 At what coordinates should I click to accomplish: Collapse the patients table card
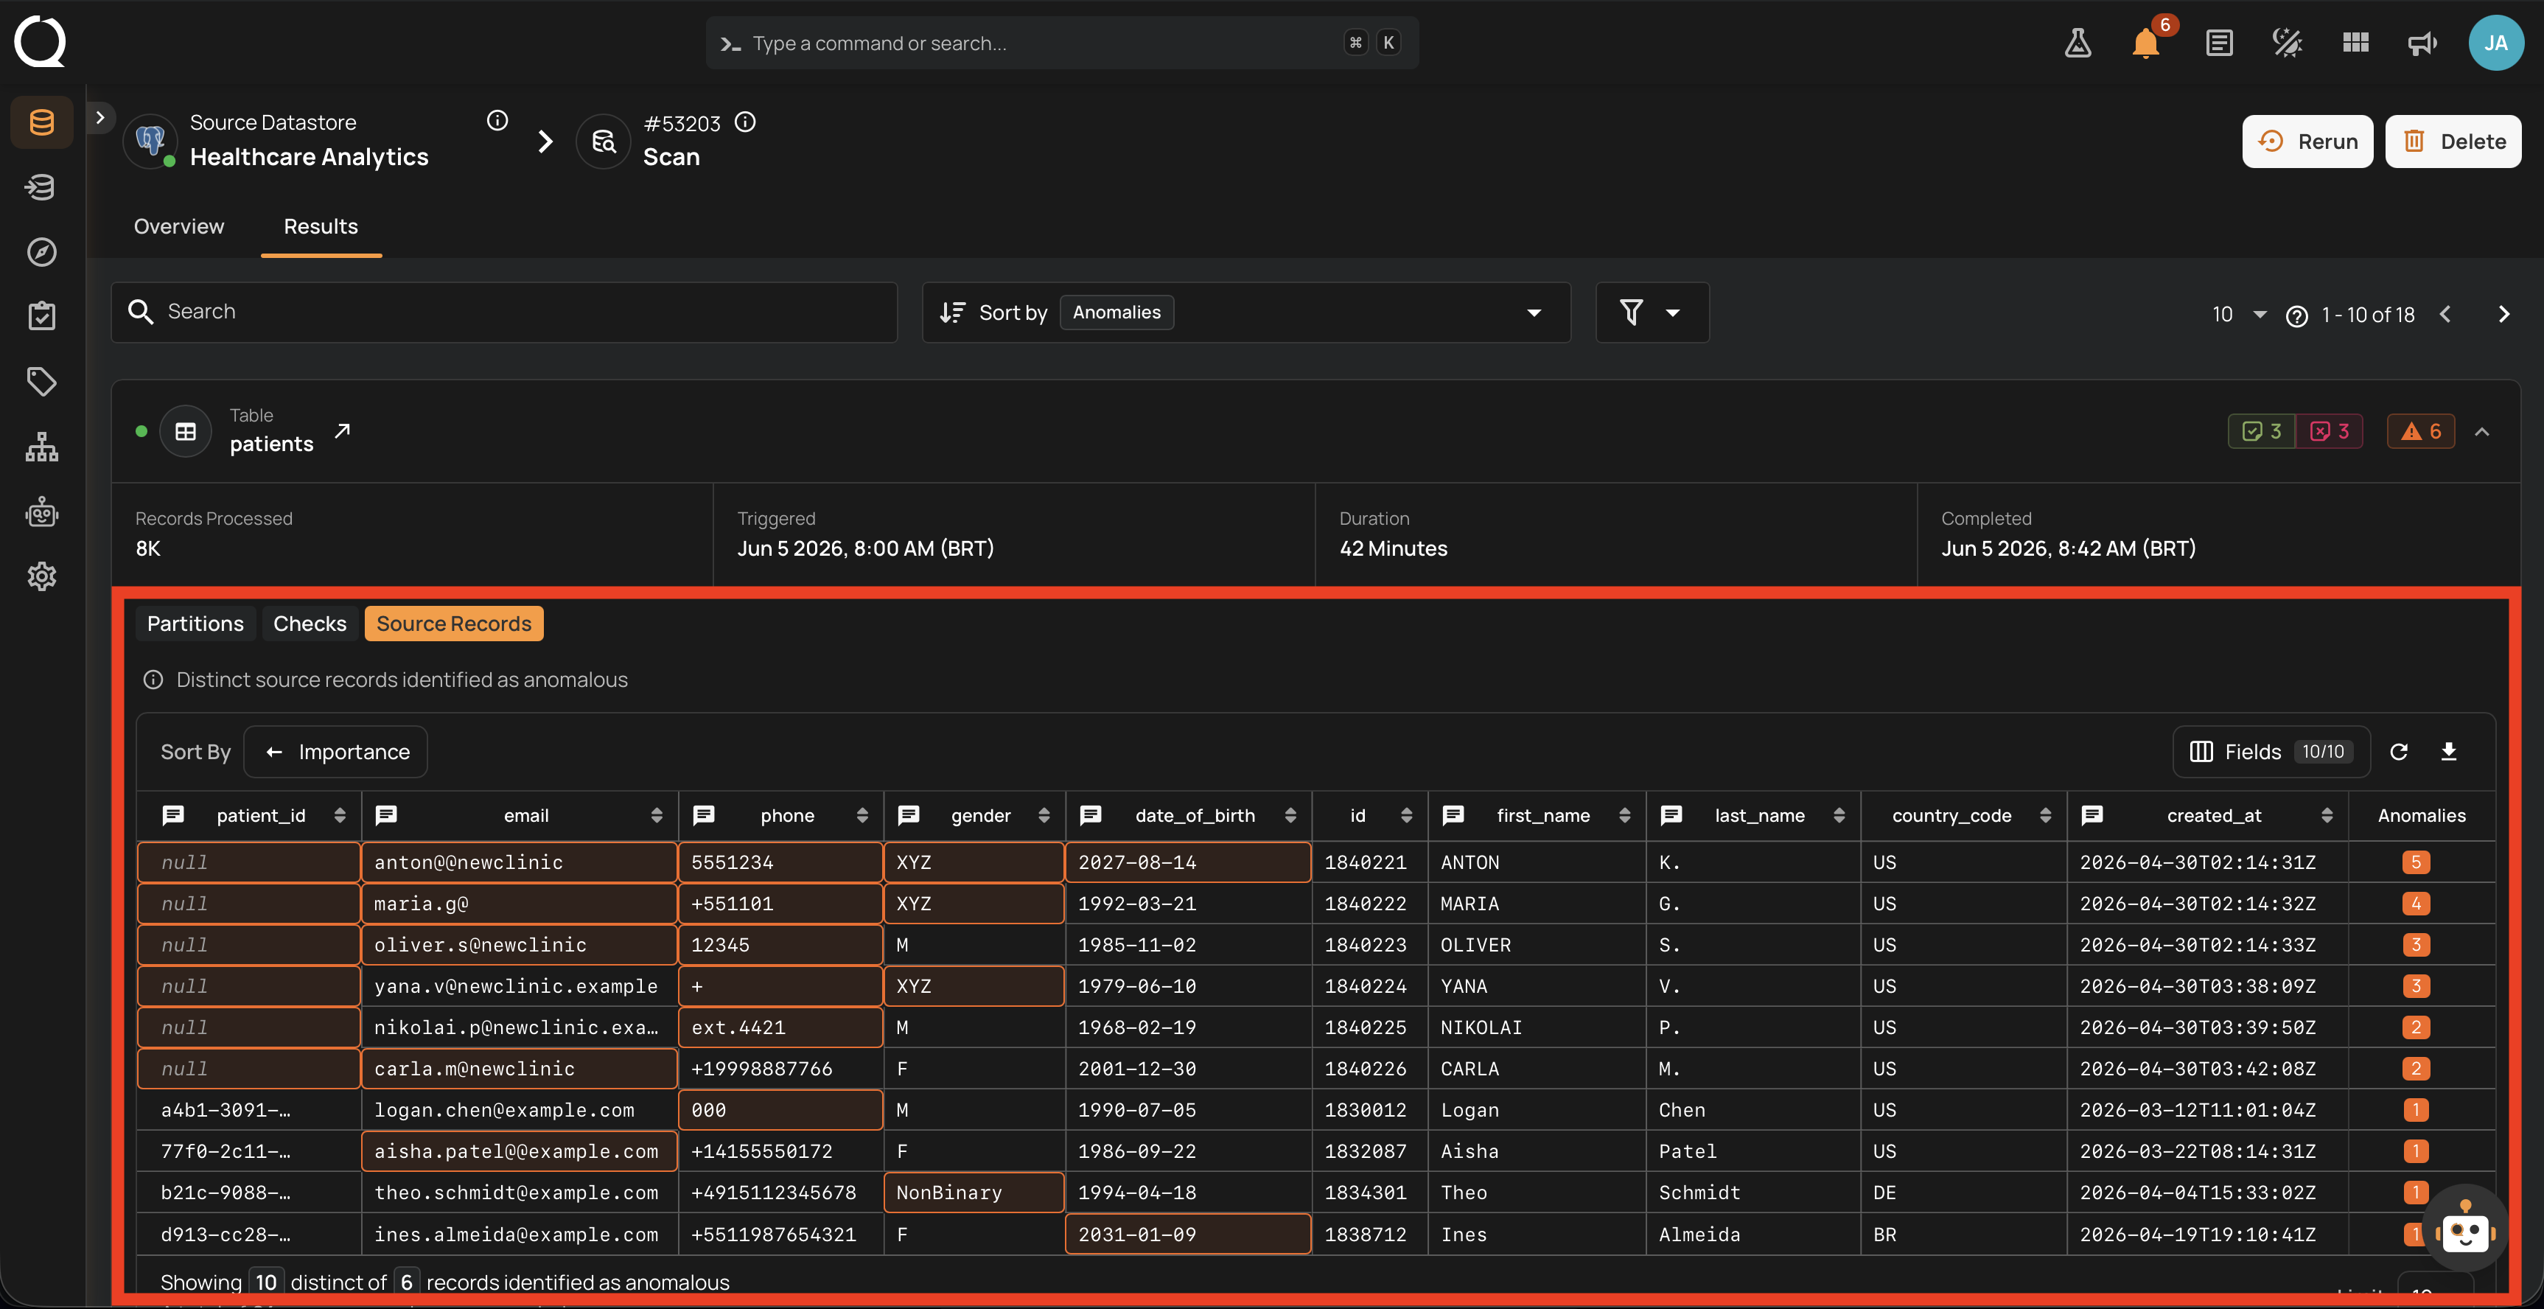pos(2482,432)
